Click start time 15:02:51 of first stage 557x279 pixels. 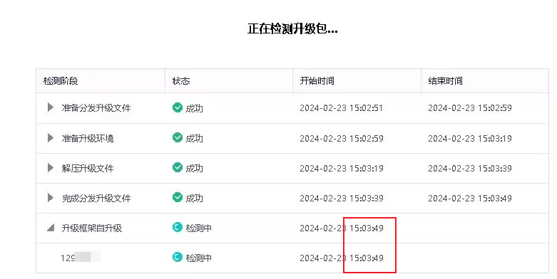click(366, 108)
